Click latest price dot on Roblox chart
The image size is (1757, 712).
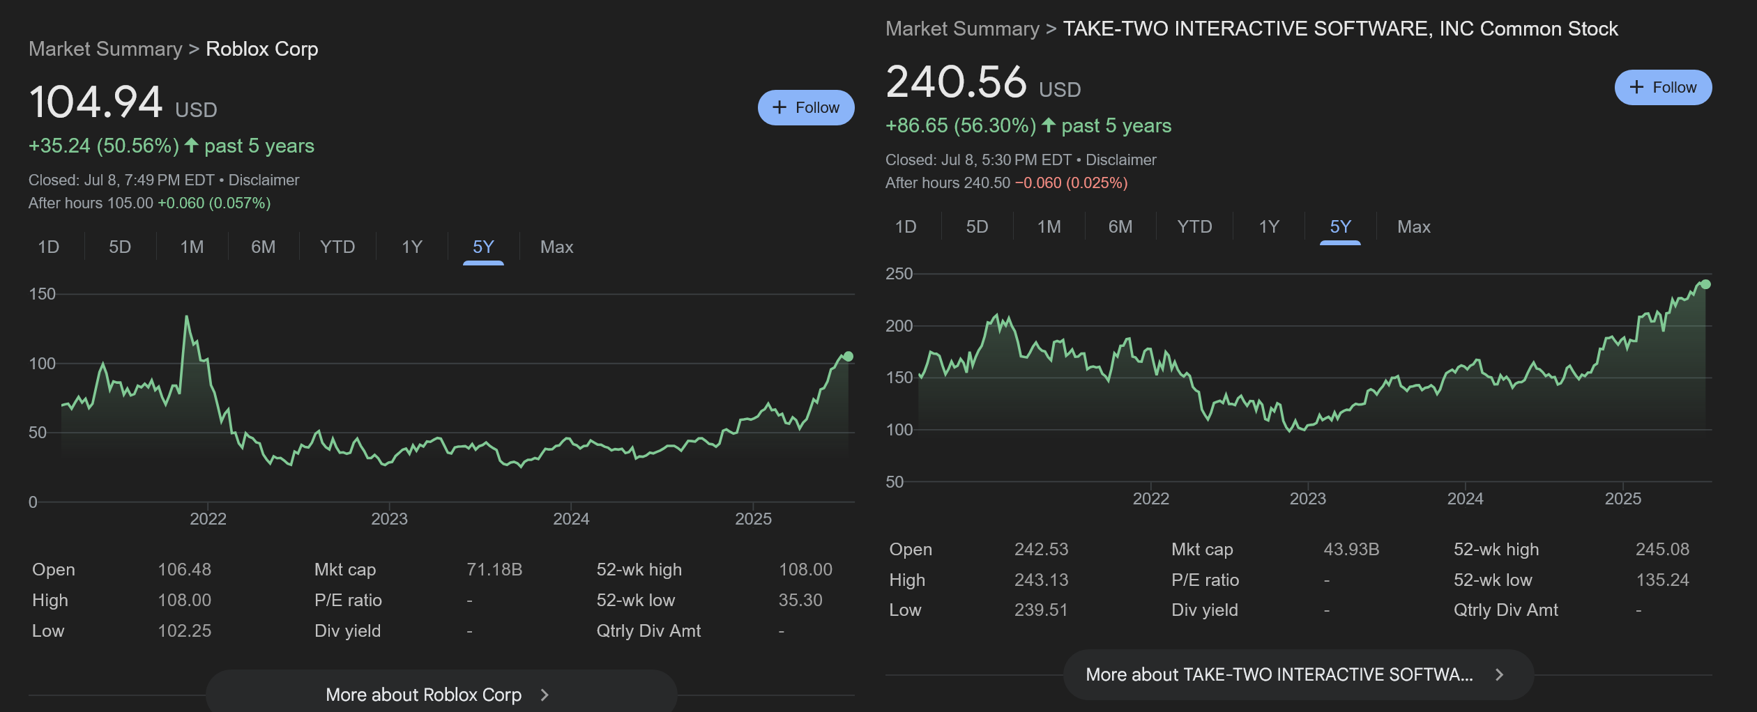click(849, 356)
